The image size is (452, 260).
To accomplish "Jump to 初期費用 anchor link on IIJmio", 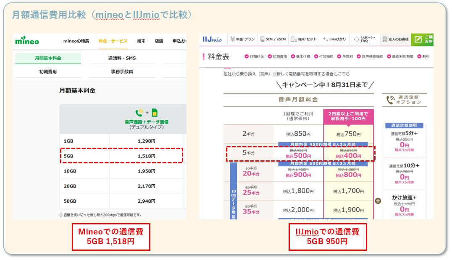I will tap(277, 57).
